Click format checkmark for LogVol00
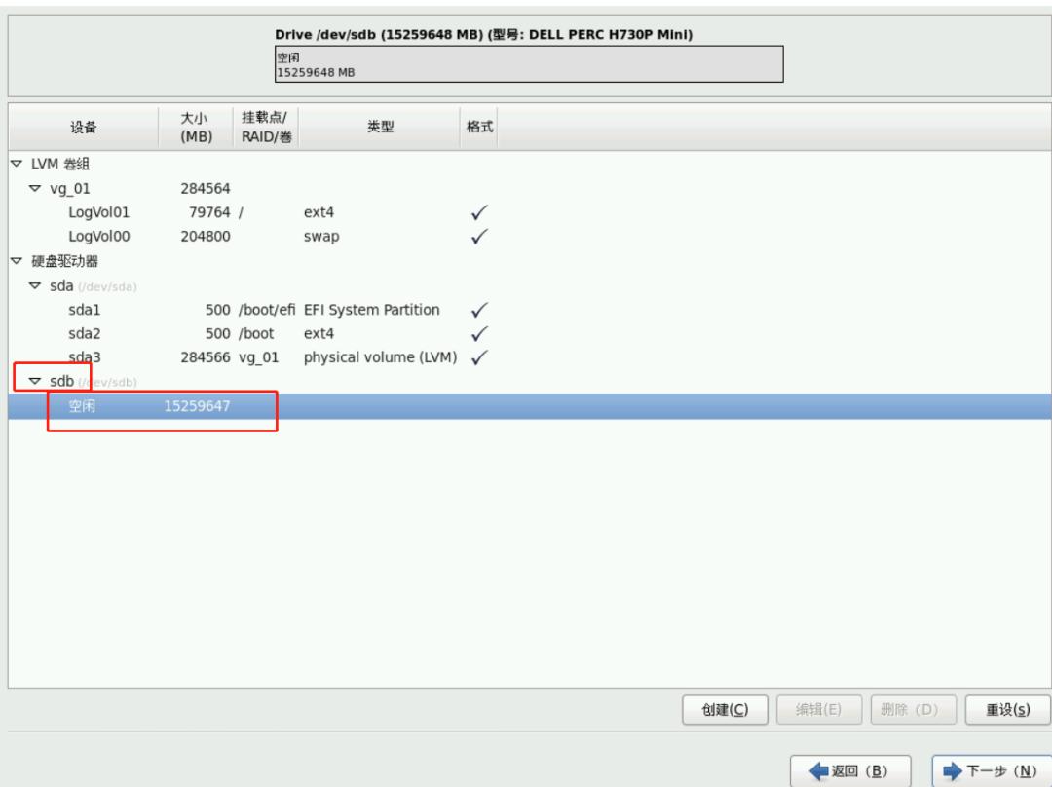Image resolution: width=1052 pixels, height=787 pixels. pyautogui.click(x=479, y=236)
